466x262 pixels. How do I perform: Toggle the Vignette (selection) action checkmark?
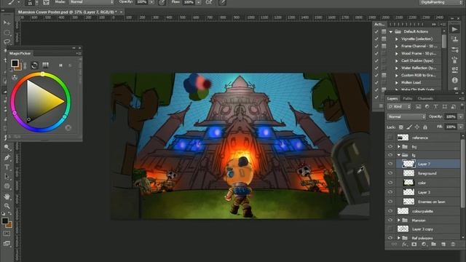pos(376,39)
